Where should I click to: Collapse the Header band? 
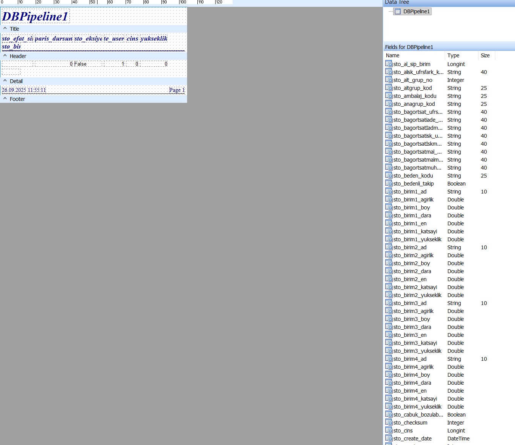5,56
